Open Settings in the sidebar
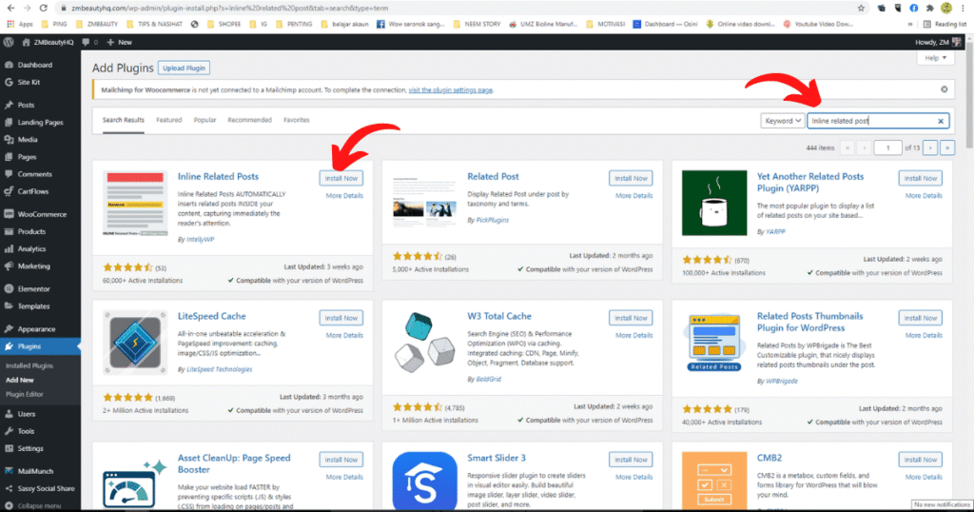 [30, 448]
